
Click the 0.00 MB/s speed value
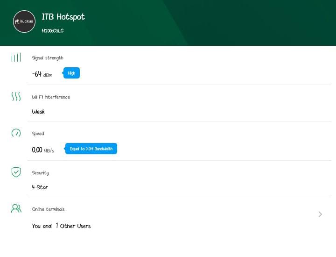coord(42,150)
